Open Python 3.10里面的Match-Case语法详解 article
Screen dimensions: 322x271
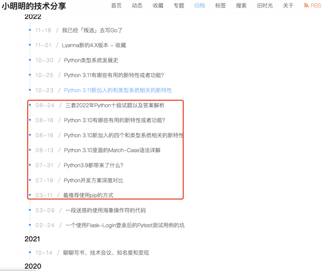coord(112,150)
